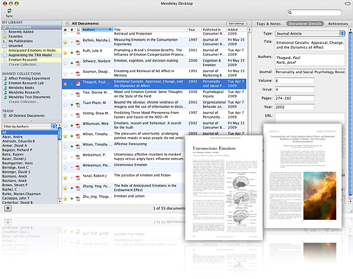Open the PDF icon for Zhu, Jing row
This screenshot has width=353, height=279.
pos(78,199)
